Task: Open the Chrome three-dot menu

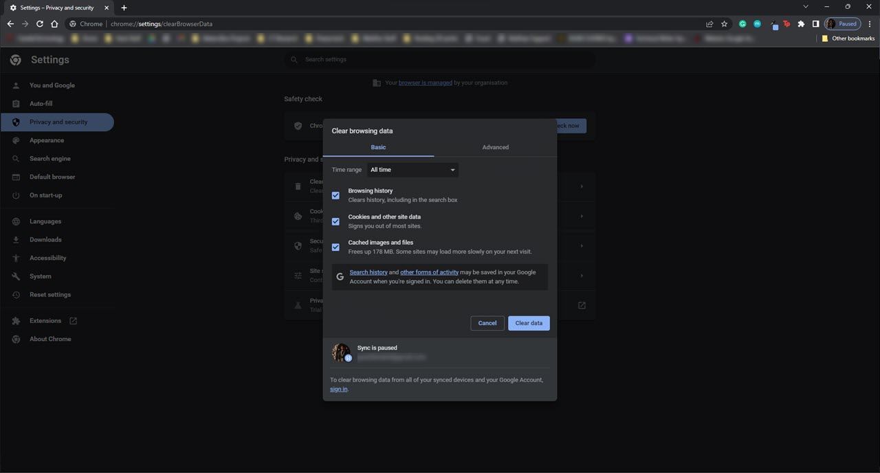Action: [x=870, y=23]
